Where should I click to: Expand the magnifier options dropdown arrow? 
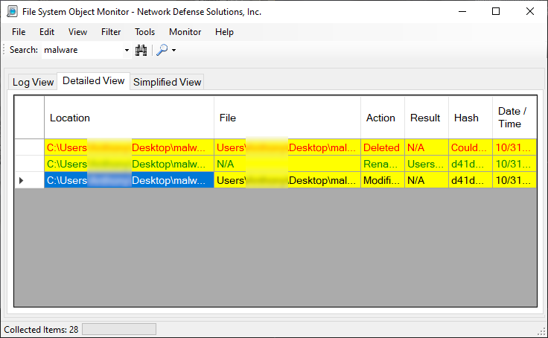pos(174,50)
